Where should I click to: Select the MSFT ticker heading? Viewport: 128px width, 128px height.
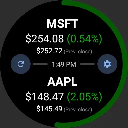(x=62, y=24)
